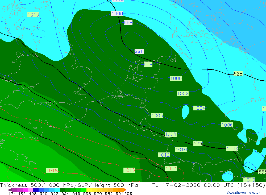Viewport: 266px width, 195px height.
Task: Click the pink legend swatch
Action: pos(31,190)
